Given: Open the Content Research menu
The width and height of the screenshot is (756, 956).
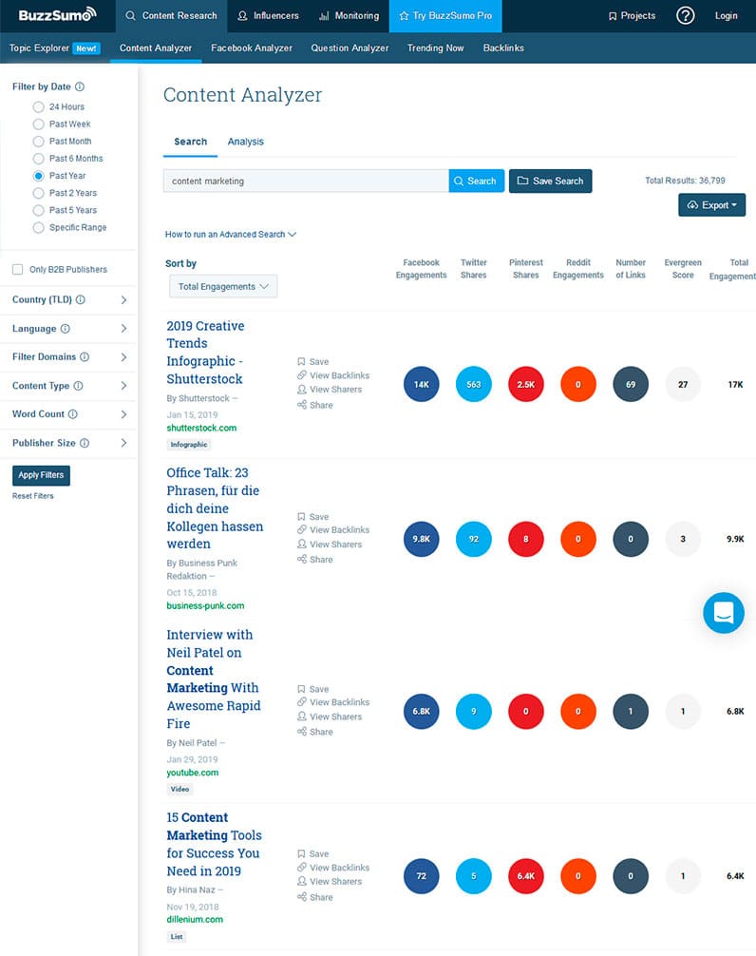Looking at the screenshot, I should tap(171, 16).
